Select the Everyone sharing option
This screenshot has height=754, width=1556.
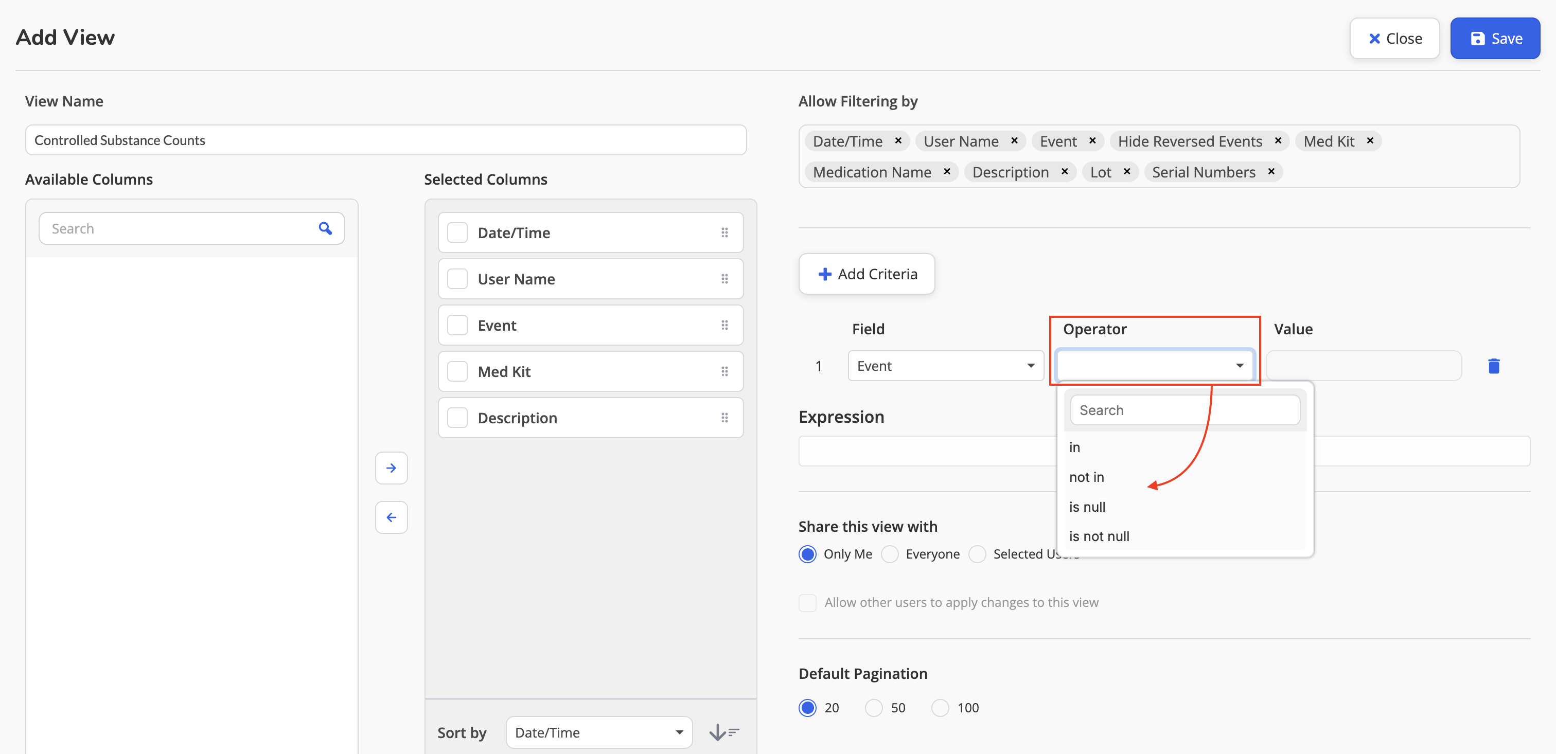point(890,553)
